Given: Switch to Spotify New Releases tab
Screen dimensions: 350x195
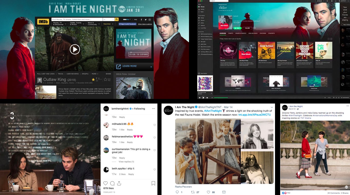Looking at the screenshot, I should pos(253,33).
